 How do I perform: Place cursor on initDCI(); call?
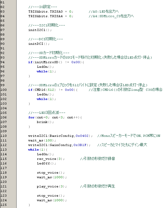tap(39, 44)
